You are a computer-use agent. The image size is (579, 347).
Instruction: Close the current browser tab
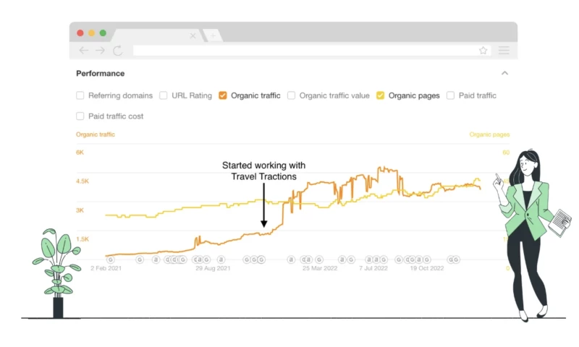coord(193,35)
